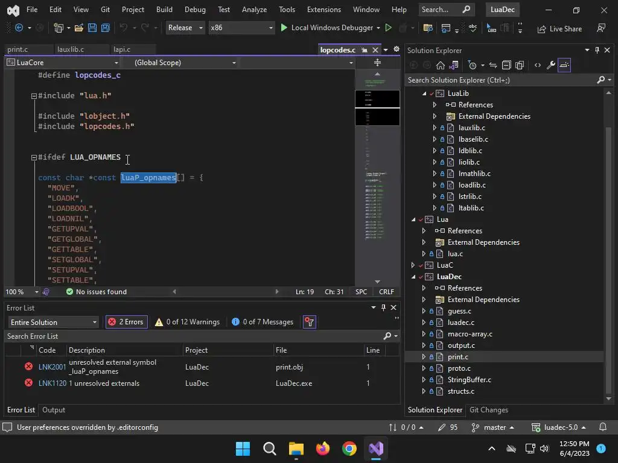
Task: Click the Search Solution Explorer field
Action: pos(502,80)
